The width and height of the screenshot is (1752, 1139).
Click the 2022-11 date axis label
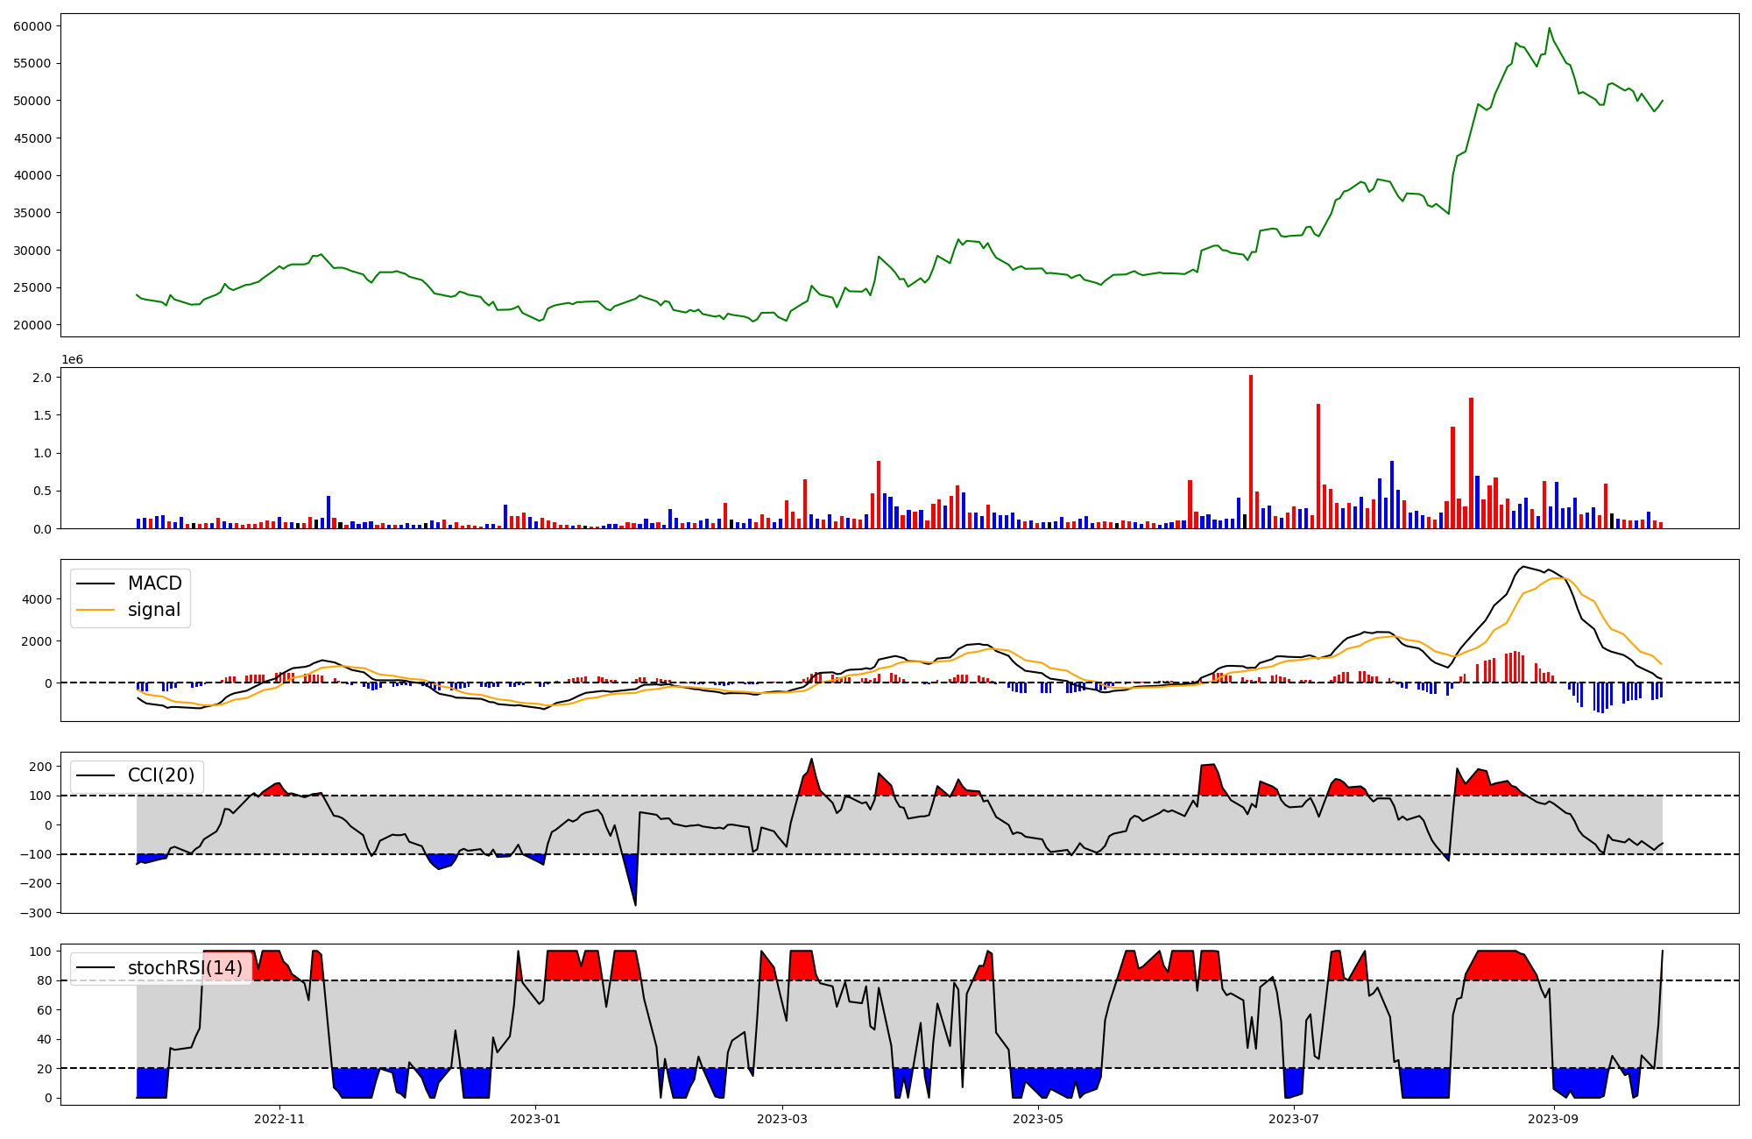coord(279,1119)
